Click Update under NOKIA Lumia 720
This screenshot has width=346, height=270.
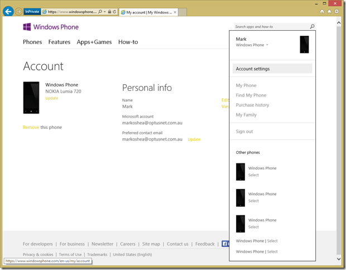click(52, 98)
